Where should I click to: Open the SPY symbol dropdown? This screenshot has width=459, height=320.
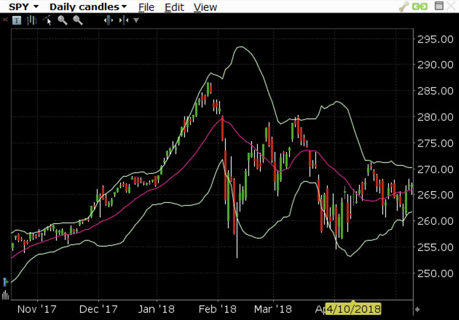(x=24, y=7)
